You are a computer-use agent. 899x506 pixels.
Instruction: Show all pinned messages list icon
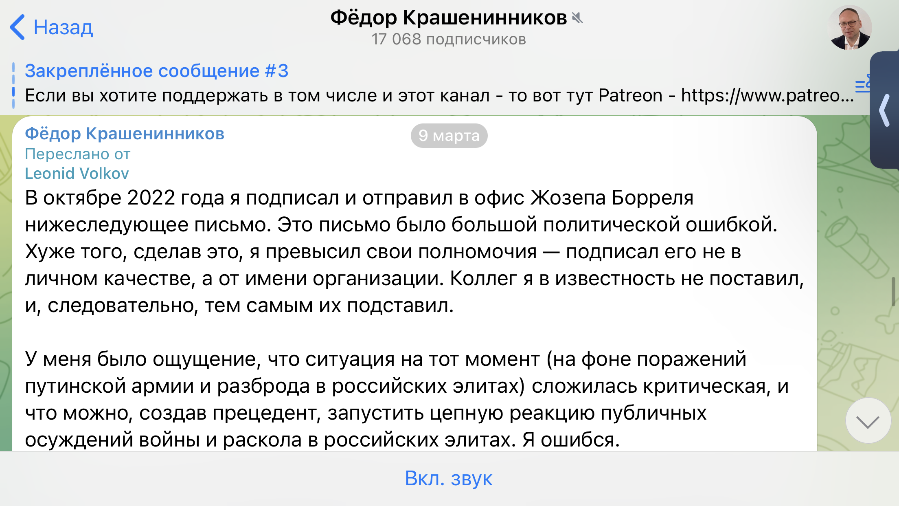(x=862, y=84)
